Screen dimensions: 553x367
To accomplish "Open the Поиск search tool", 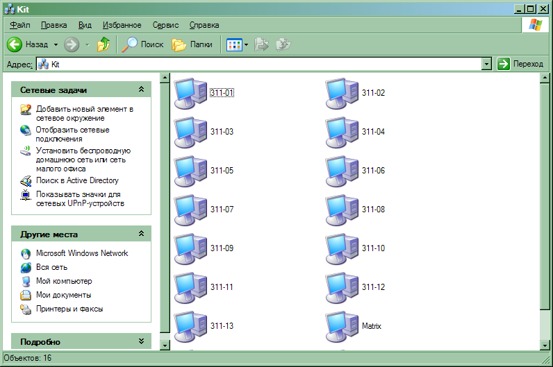I will (142, 44).
